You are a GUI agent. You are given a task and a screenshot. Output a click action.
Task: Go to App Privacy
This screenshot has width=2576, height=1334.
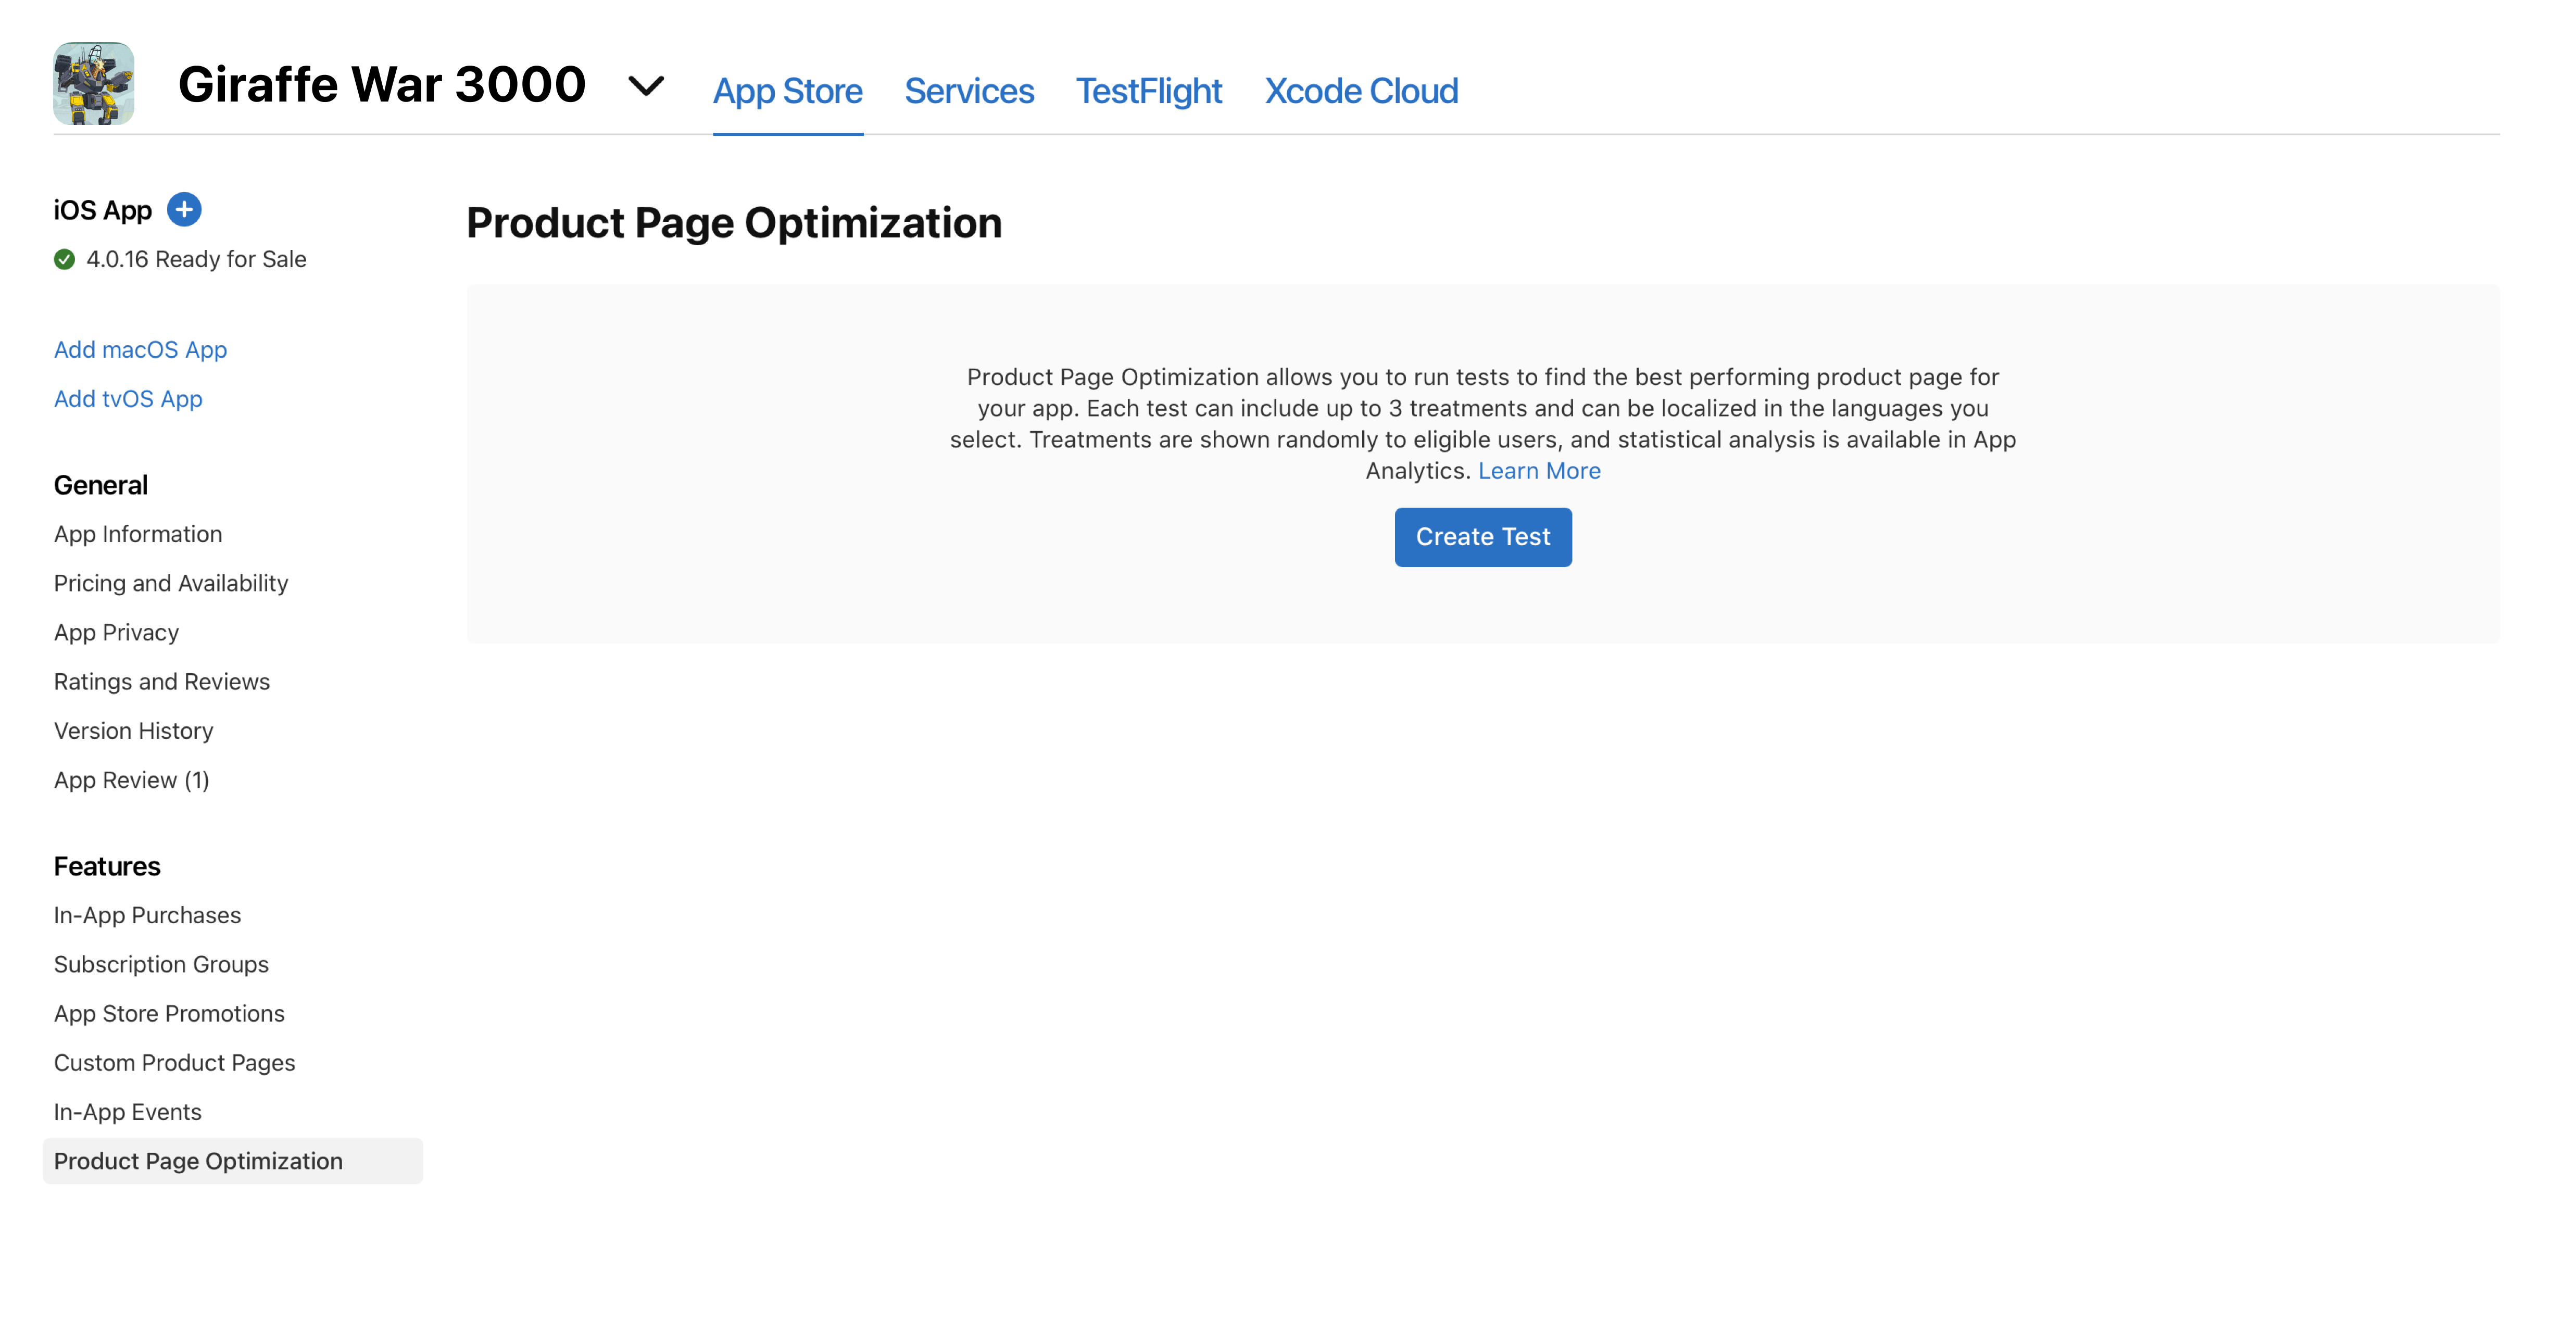coord(116,632)
